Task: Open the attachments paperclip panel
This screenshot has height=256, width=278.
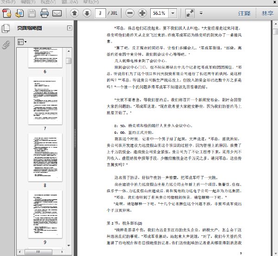Action: [x=6, y=44]
